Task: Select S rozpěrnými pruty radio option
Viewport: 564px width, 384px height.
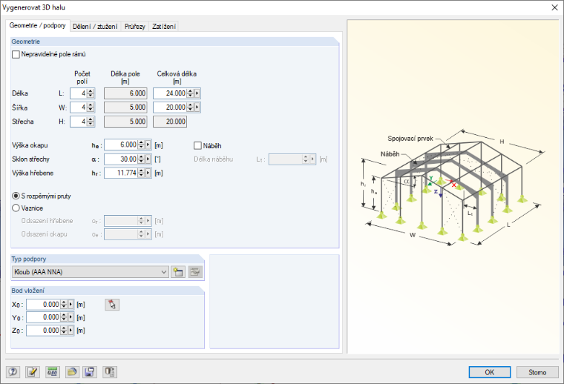Action: [x=16, y=196]
